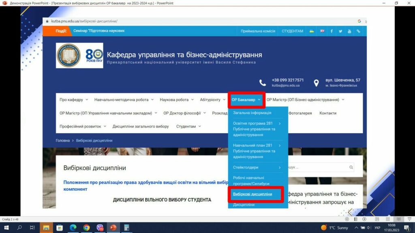Switch language using the Ukrainian flag
Viewport: 415px width, 233px height.
312,31
